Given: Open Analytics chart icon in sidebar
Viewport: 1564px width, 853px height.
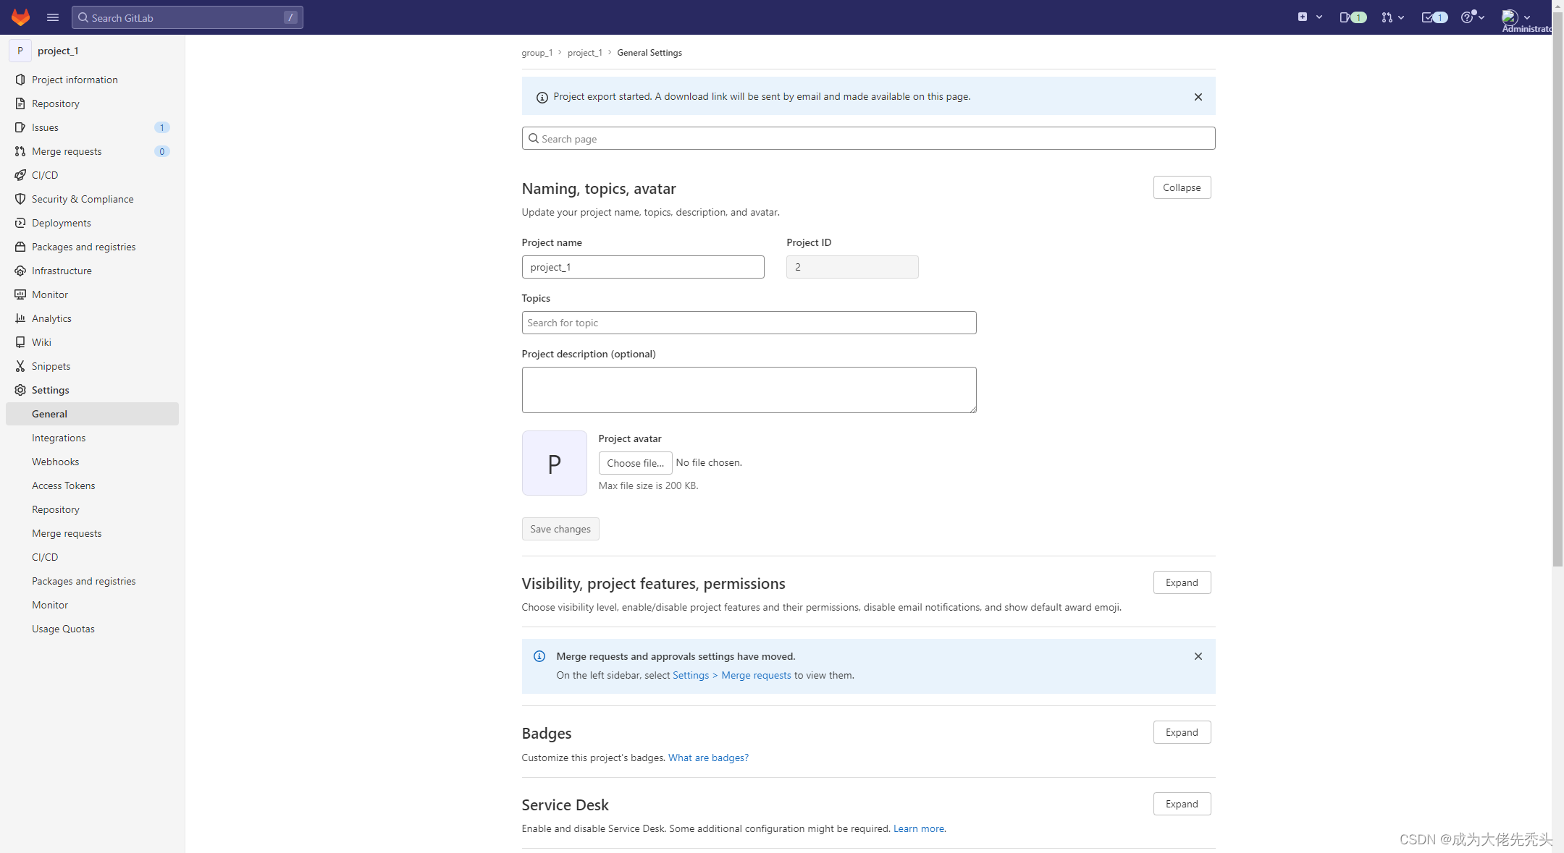Looking at the screenshot, I should [20, 318].
